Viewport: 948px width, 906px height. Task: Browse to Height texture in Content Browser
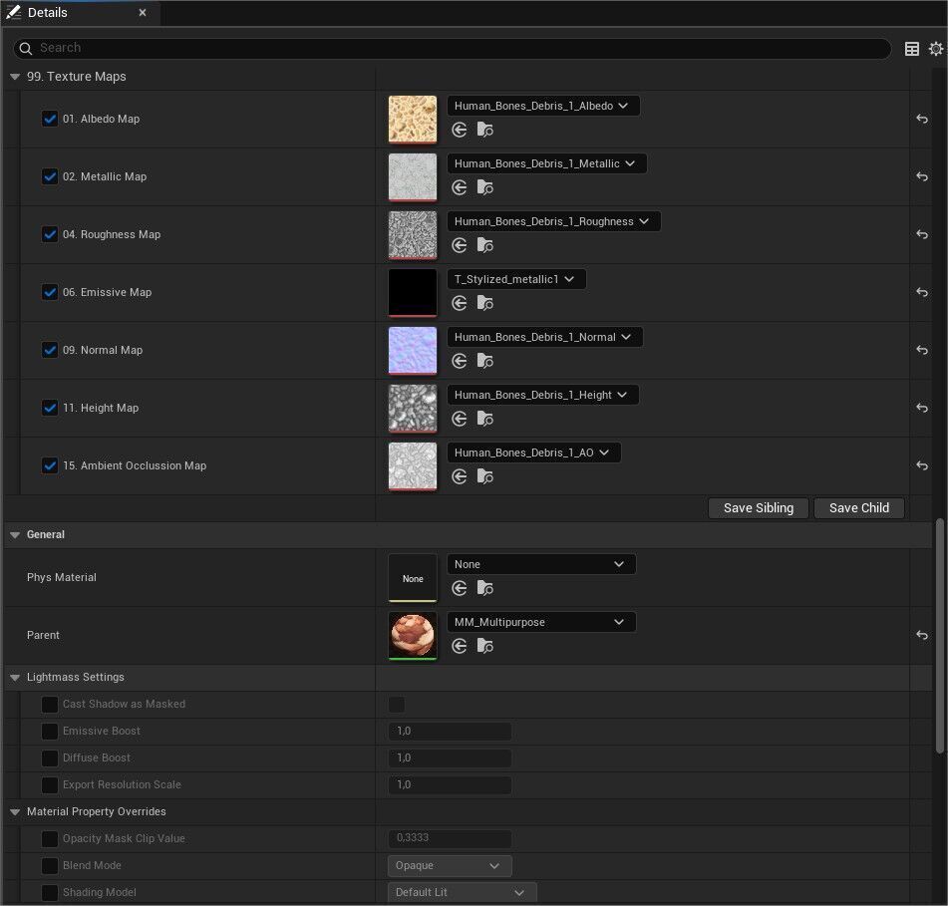484,419
